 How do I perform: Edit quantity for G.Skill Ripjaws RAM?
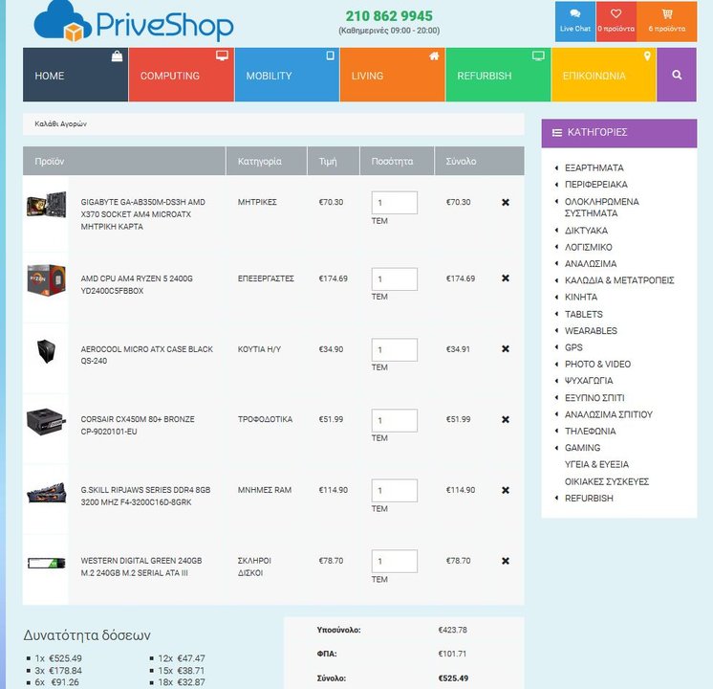[x=394, y=491]
